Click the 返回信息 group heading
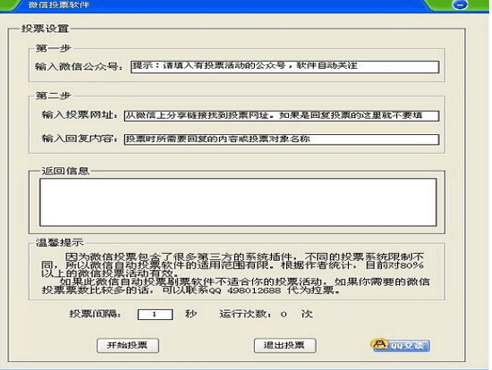 click(65, 171)
